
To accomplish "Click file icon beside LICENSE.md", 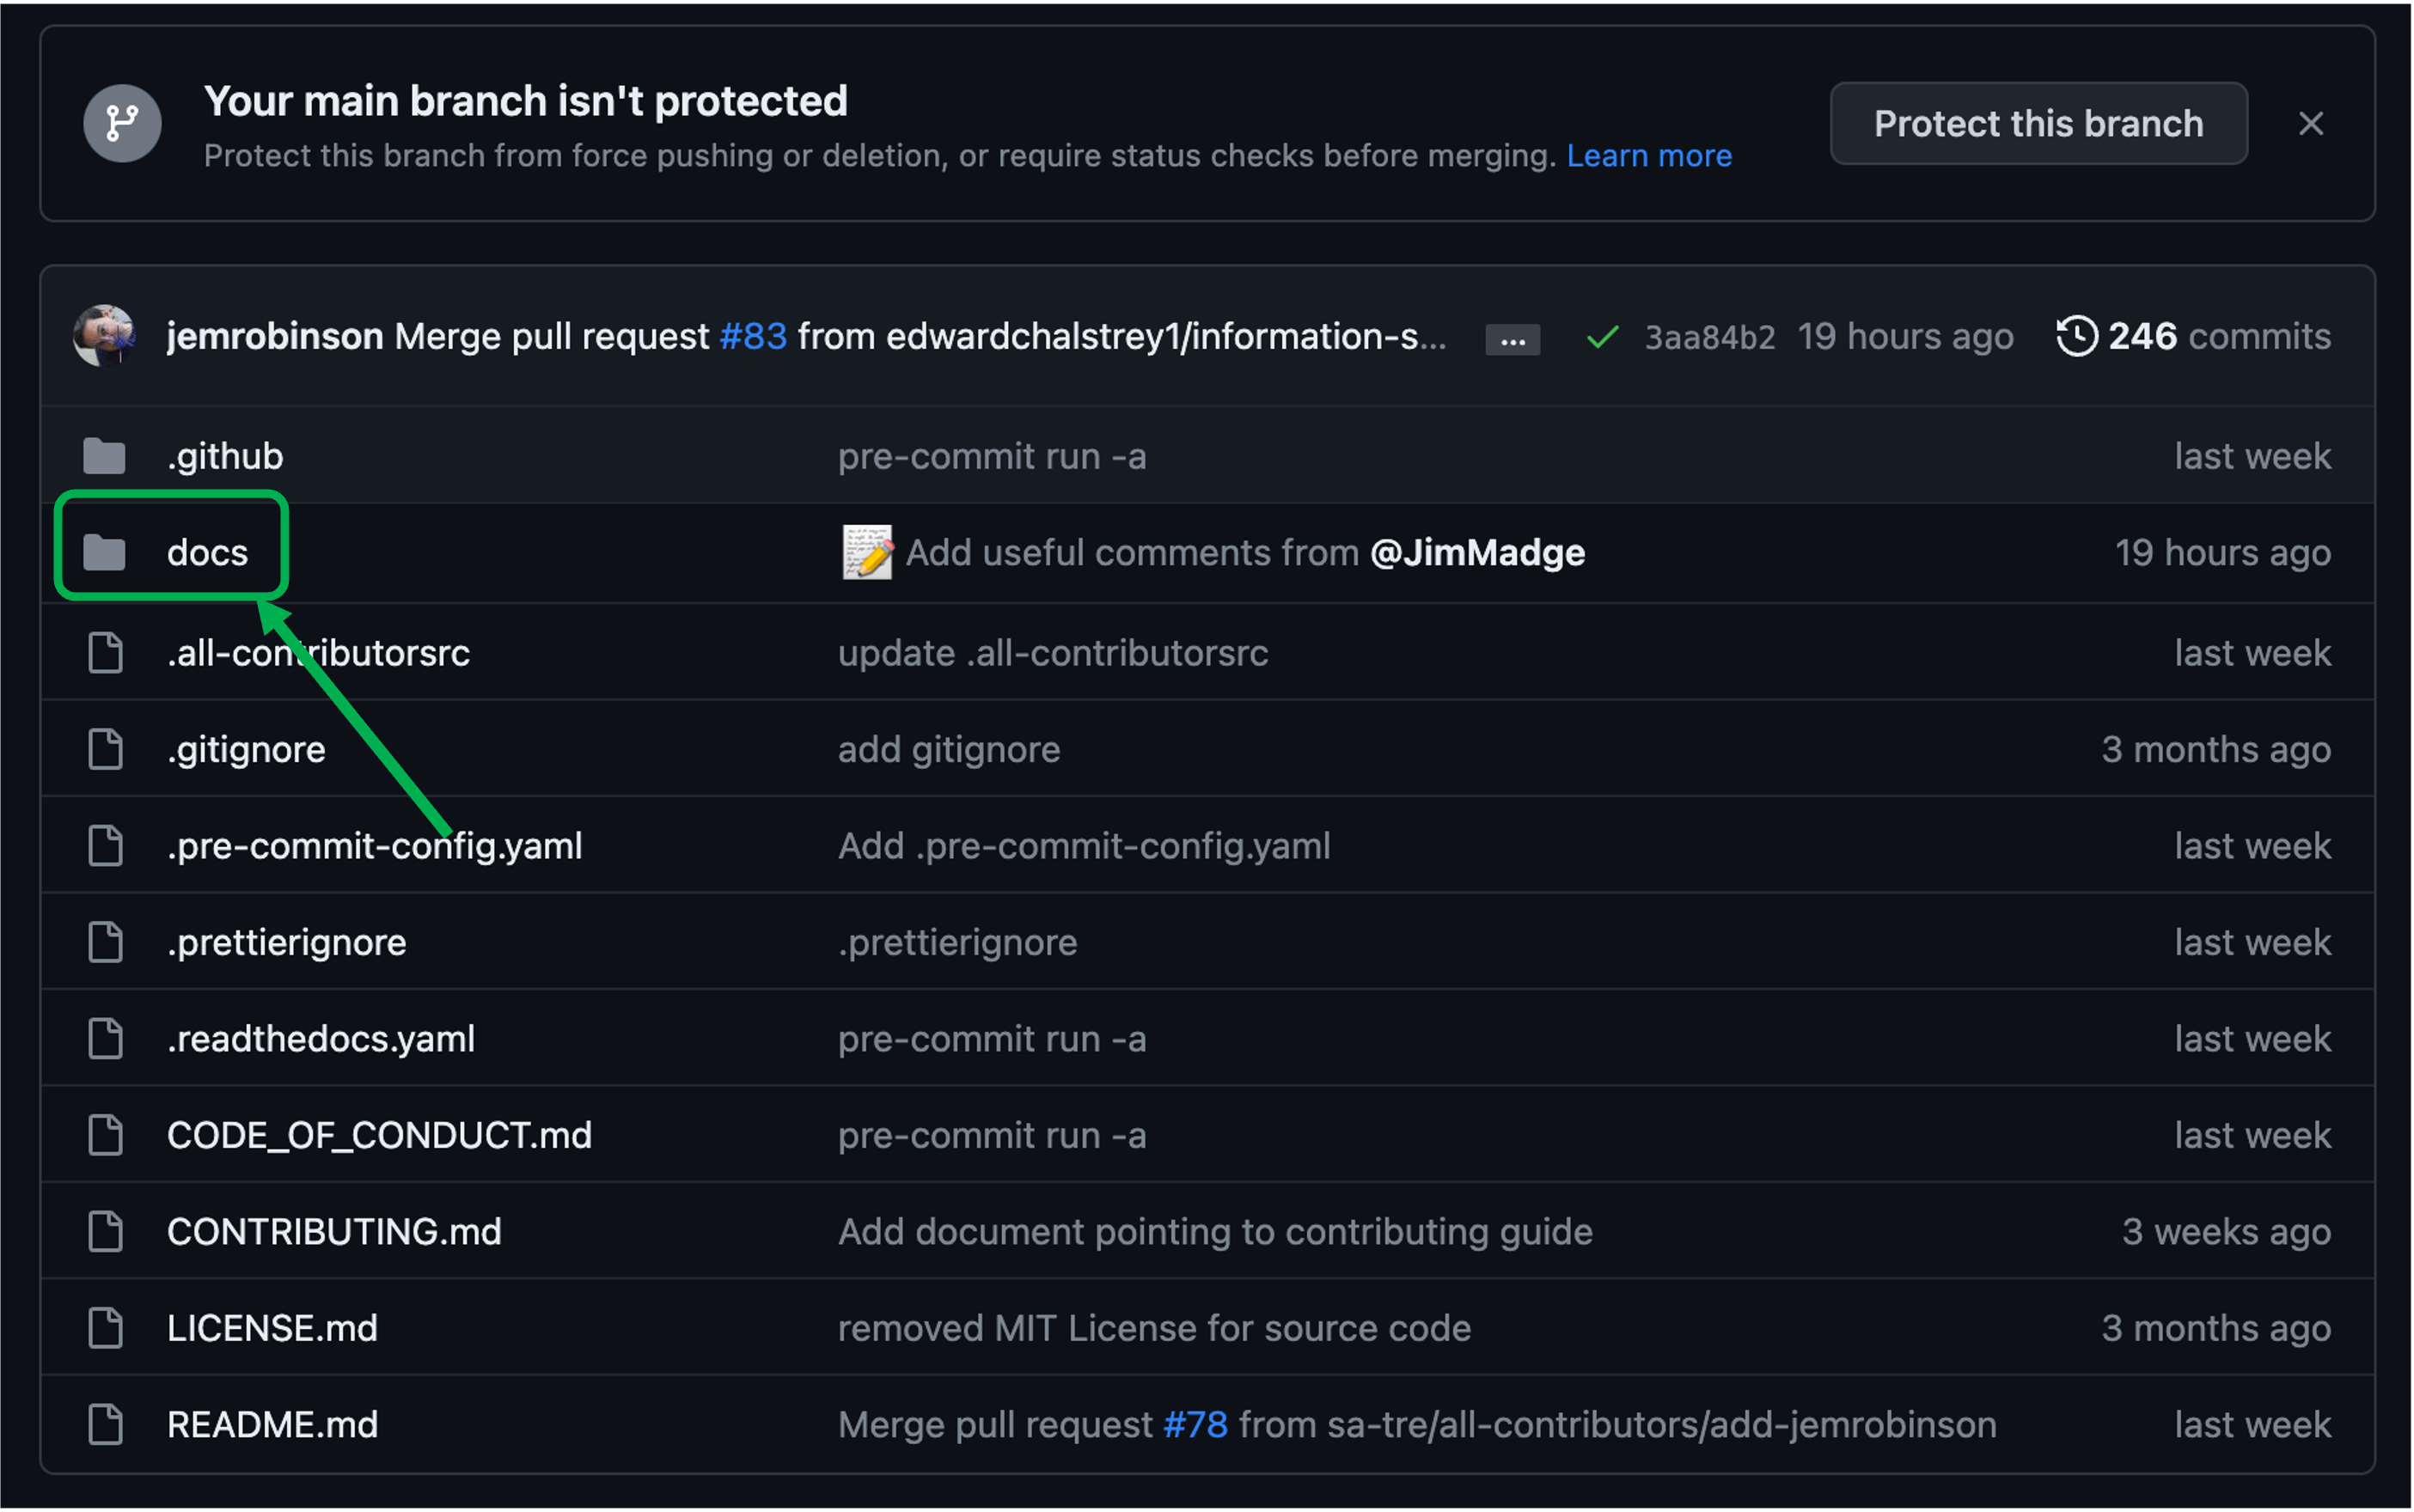I will pos(105,1329).
